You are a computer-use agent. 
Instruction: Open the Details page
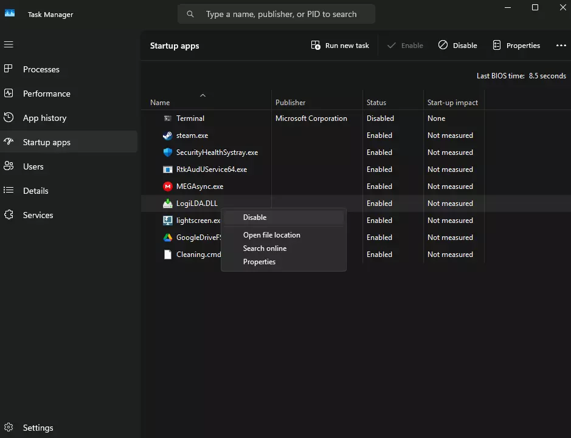coord(35,191)
